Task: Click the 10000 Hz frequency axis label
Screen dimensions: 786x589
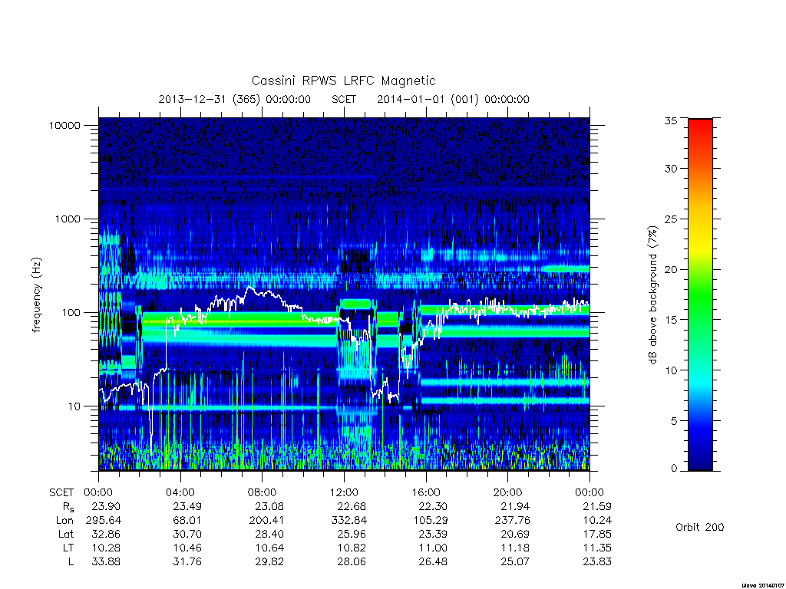Action: pos(64,125)
